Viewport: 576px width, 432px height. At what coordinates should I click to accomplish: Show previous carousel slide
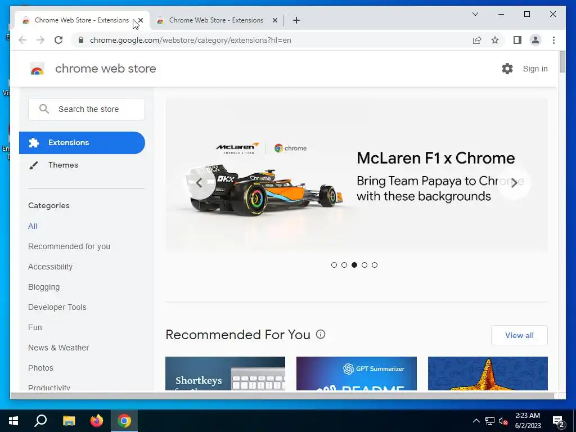[200, 183]
